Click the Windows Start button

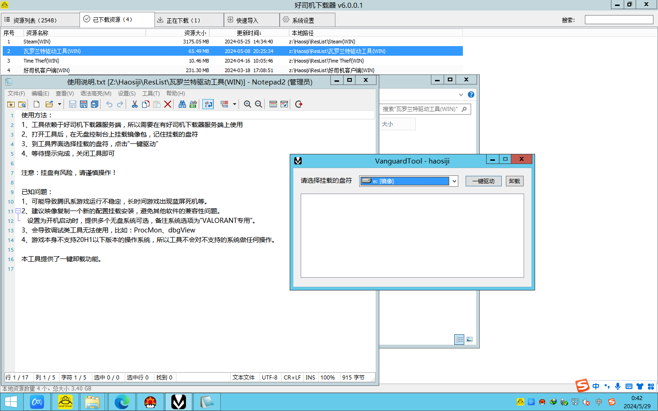(x=11, y=402)
